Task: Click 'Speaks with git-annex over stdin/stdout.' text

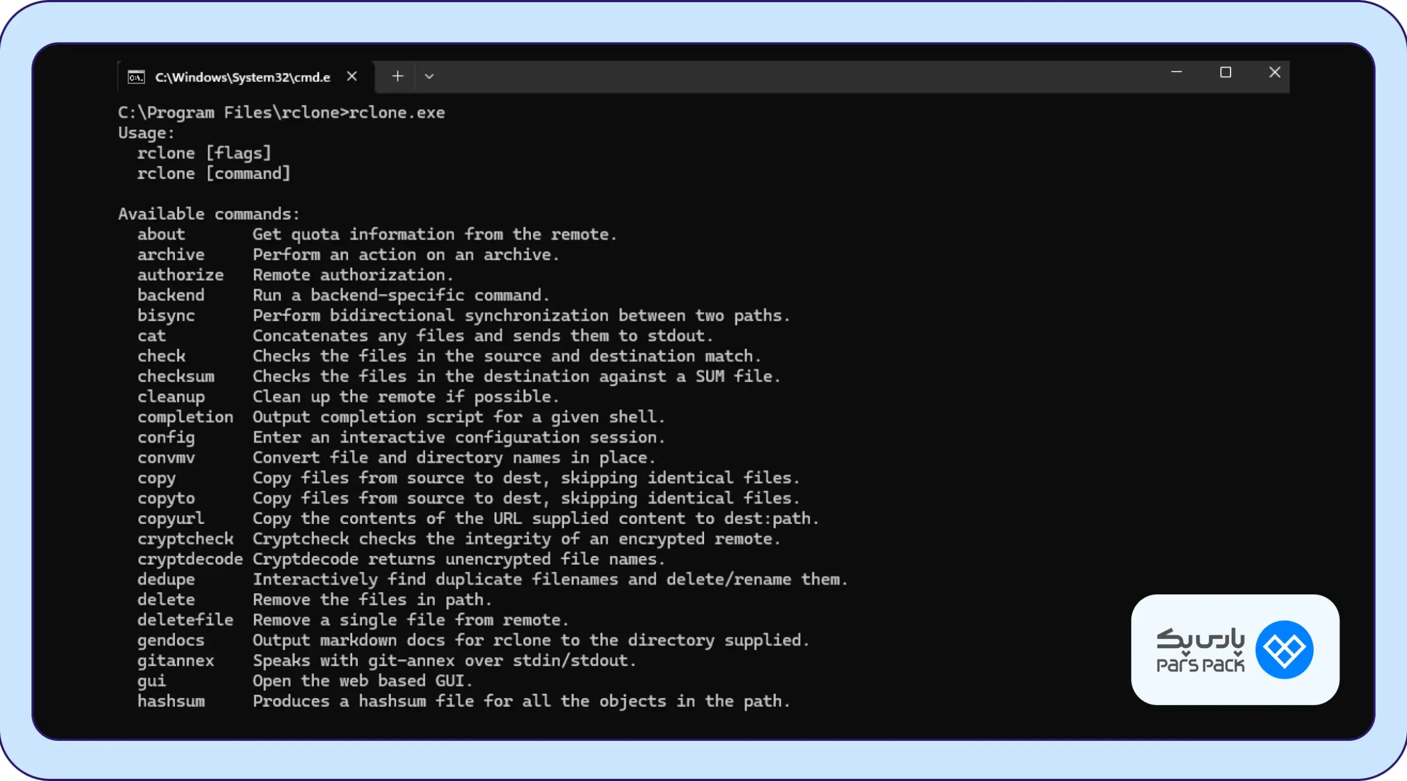Action: tap(445, 661)
